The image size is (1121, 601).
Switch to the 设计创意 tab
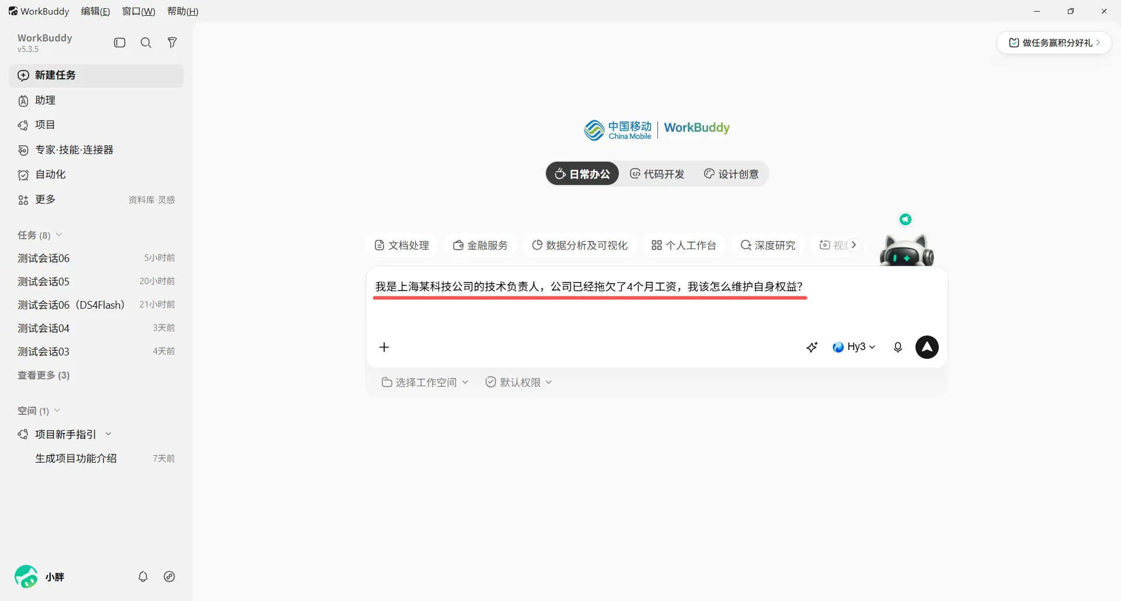(731, 174)
